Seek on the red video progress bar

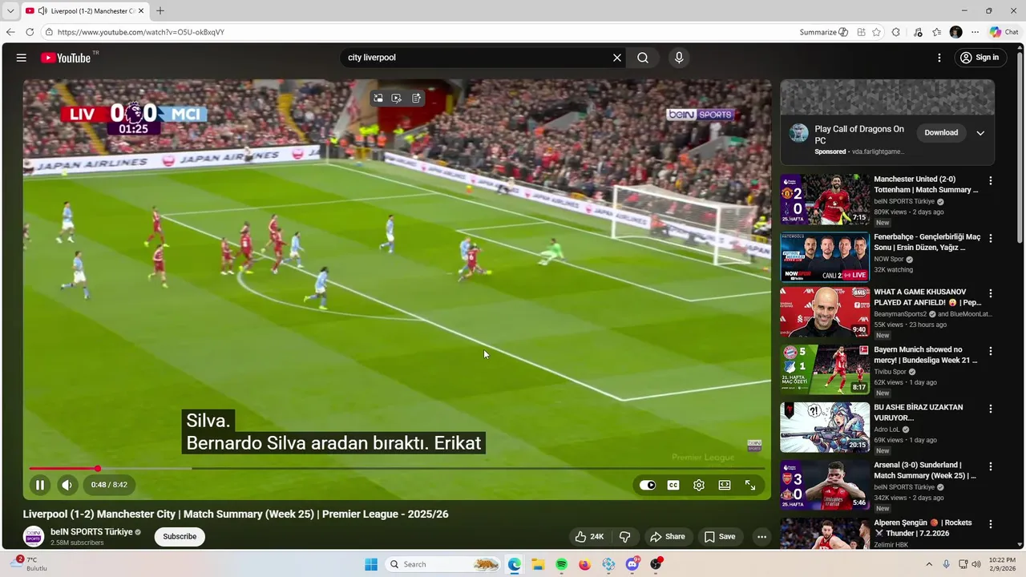tap(397, 469)
